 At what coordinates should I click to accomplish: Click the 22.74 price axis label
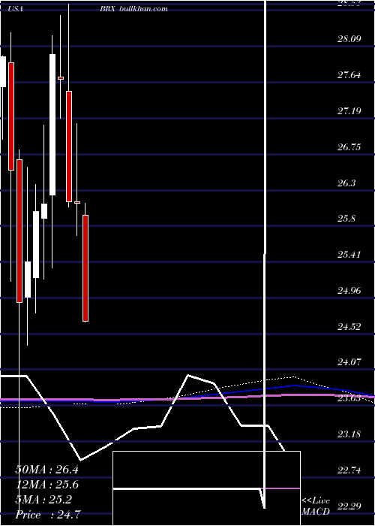(x=349, y=470)
